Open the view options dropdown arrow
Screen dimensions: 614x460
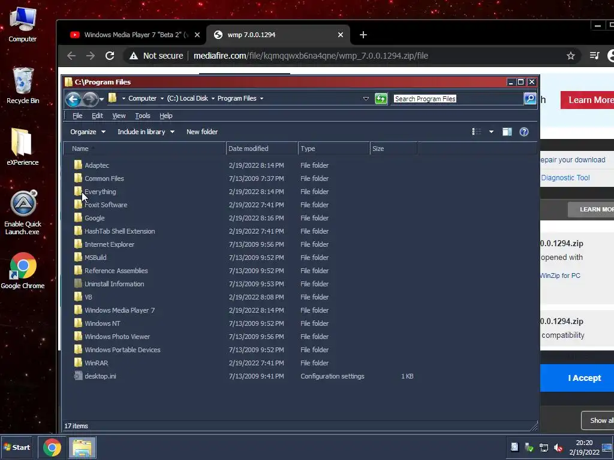pyautogui.click(x=491, y=132)
